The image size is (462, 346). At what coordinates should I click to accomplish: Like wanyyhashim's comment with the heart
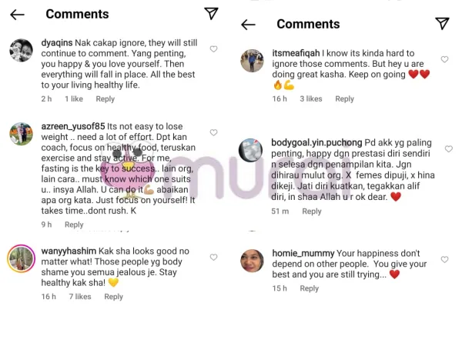pos(213,255)
